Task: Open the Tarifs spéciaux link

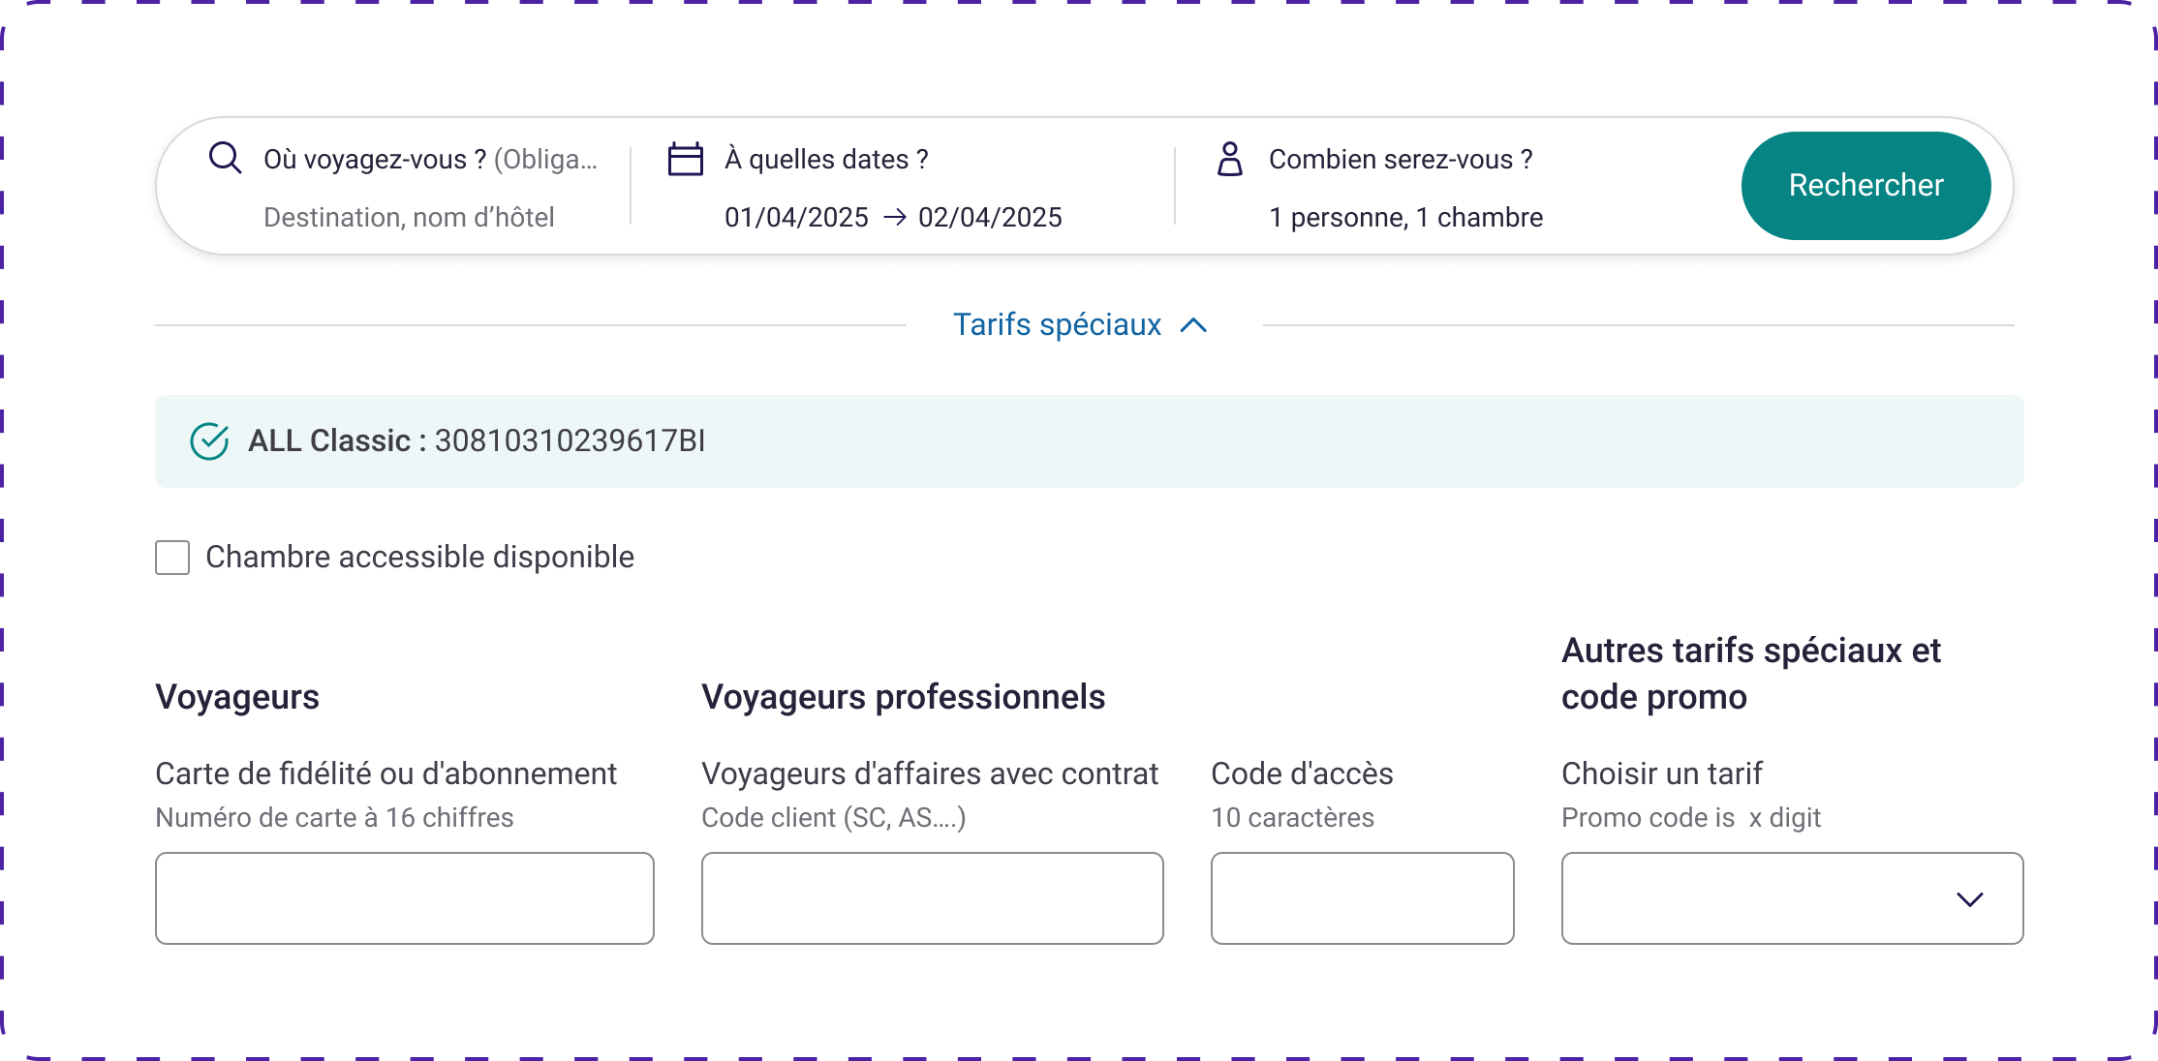Action: [x=1056, y=325]
